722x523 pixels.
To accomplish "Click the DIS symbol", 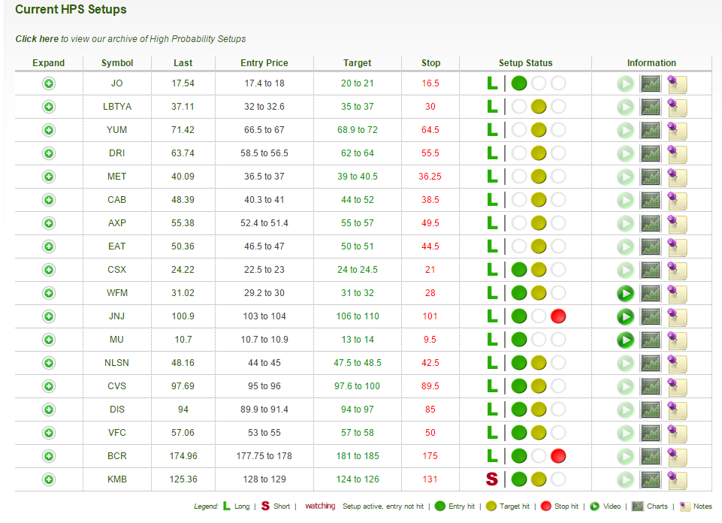I will (x=117, y=410).
